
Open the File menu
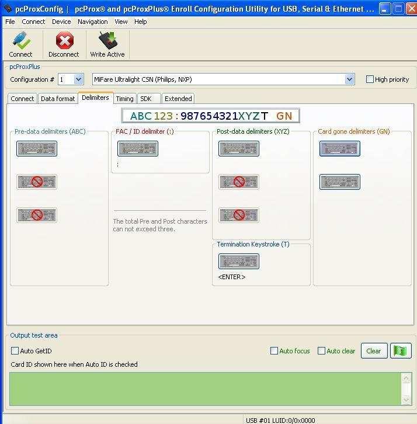(x=10, y=22)
